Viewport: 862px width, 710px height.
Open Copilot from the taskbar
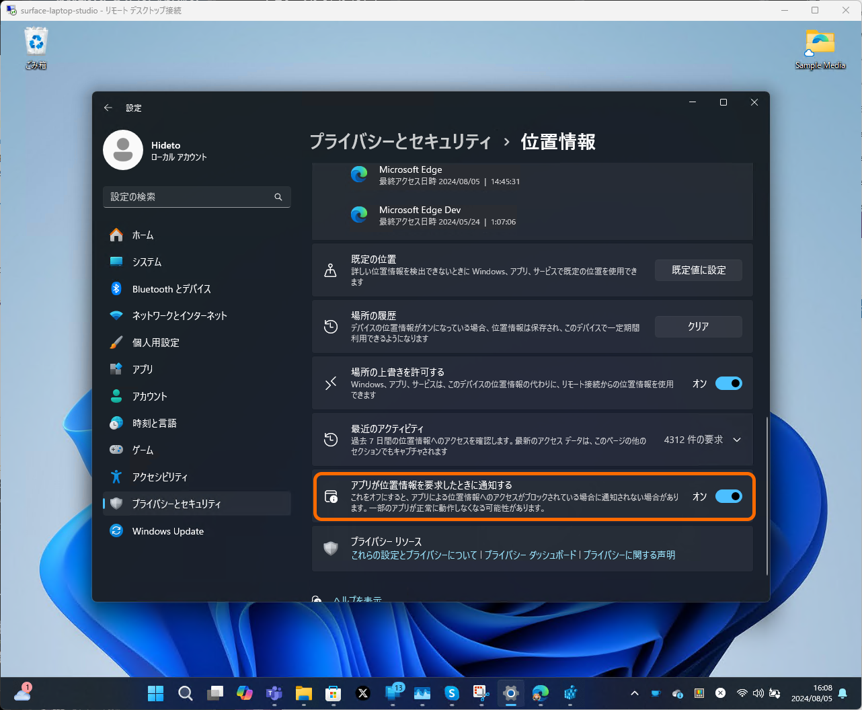pyautogui.click(x=245, y=693)
